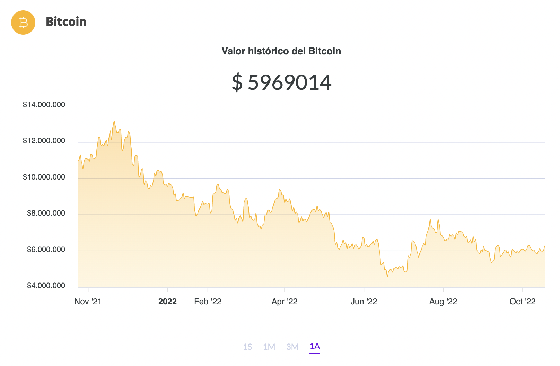This screenshot has width=560, height=366.
Task: Click the Aug '22 x-axis label
Action: click(x=443, y=302)
